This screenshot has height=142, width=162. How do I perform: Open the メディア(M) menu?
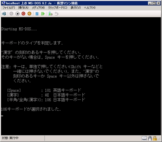click(38, 8)
